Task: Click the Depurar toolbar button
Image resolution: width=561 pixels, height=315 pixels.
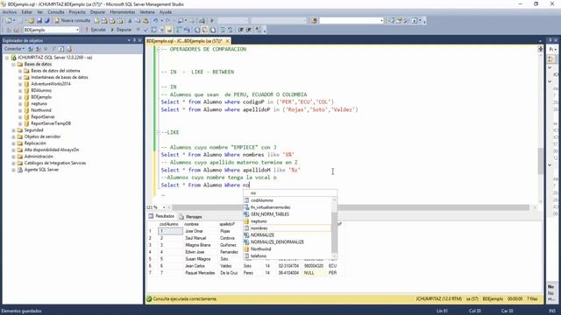Action: [x=121, y=30]
